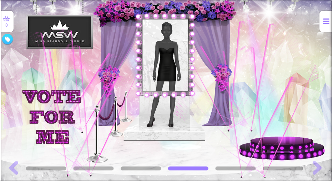Select the third page indicator bar
Image resolution: width=333 pixels, height=181 pixels.
pyautogui.click(x=141, y=169)
